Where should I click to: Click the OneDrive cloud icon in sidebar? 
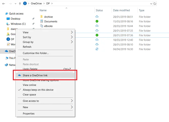coord(7,51)
